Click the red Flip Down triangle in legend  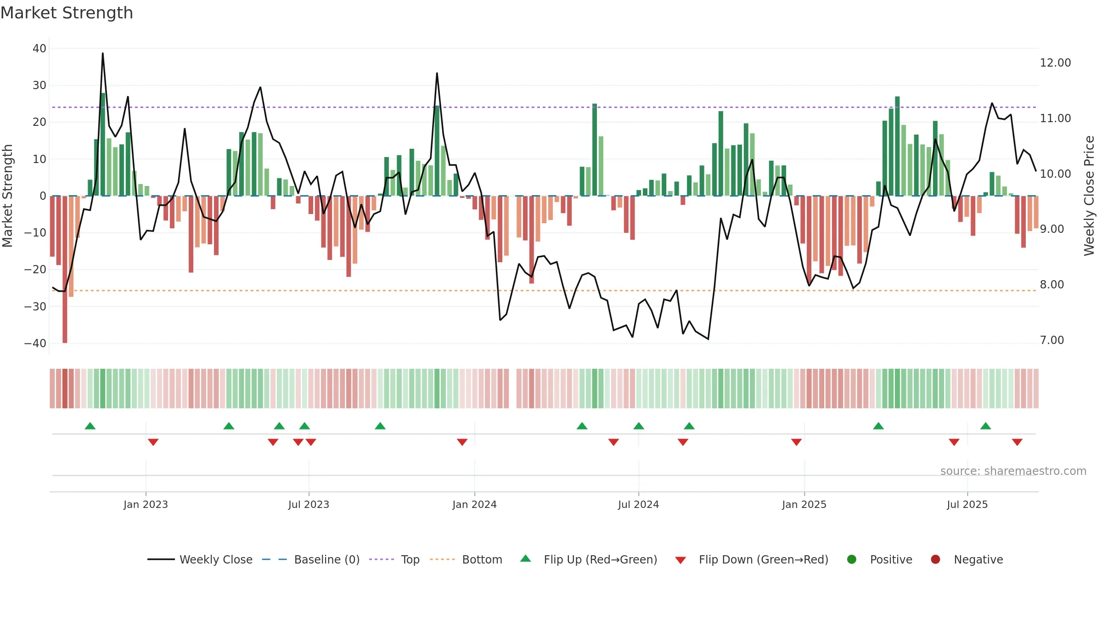point(680,560)
